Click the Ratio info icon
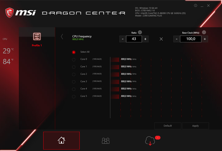 point(140,32)
